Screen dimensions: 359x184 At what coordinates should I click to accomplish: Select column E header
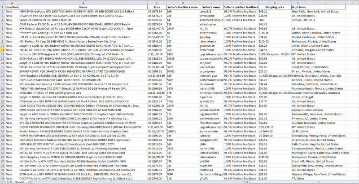211,3
